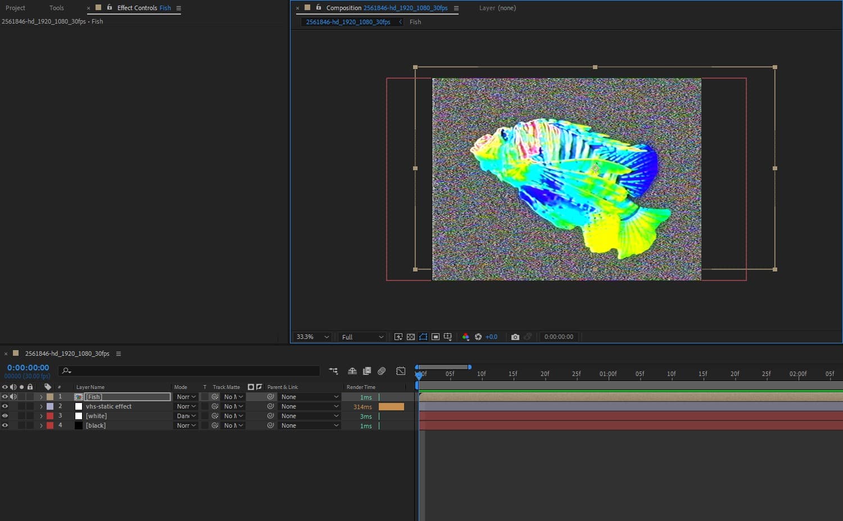
Task: Expand the white layer properties
Action: (41, 416)
